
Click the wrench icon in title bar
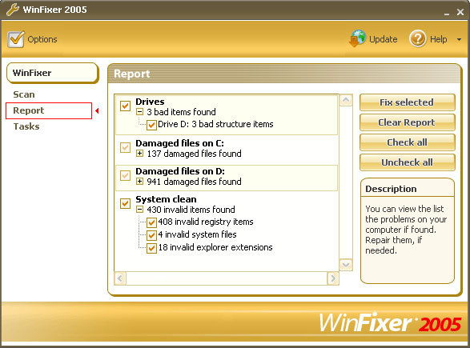point(13,10)
